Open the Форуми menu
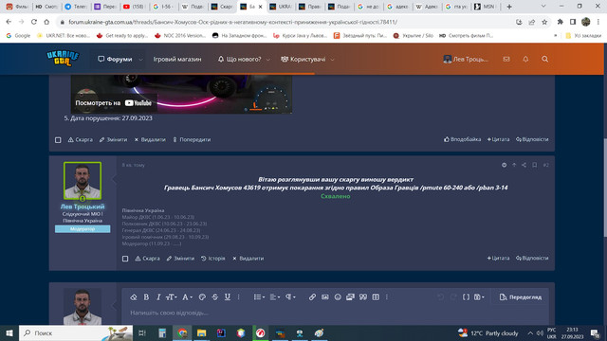The image size is (607, 341). coord(115,59)
